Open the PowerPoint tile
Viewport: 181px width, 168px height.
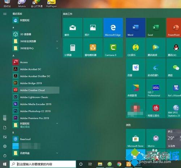(x=174, y=27)
